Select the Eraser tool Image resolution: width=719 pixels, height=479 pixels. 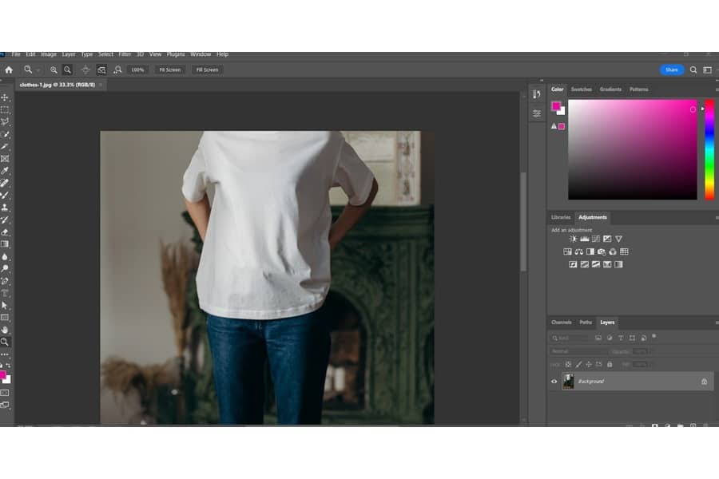click(x=5, y=232)
